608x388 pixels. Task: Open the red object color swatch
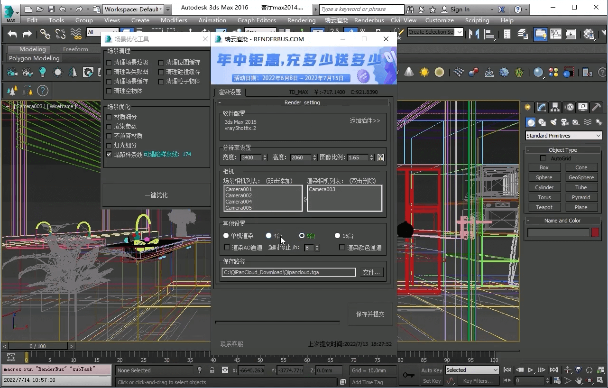tap(595, 232)
